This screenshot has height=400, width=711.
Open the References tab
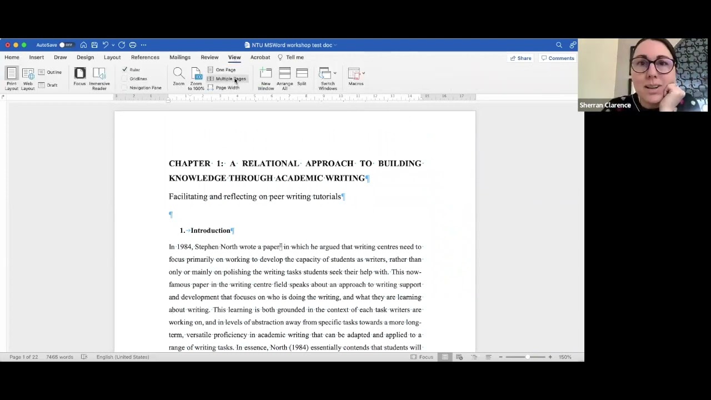tap(145, 57)
